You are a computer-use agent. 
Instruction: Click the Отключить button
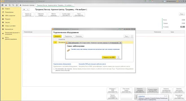pos(79,36)
